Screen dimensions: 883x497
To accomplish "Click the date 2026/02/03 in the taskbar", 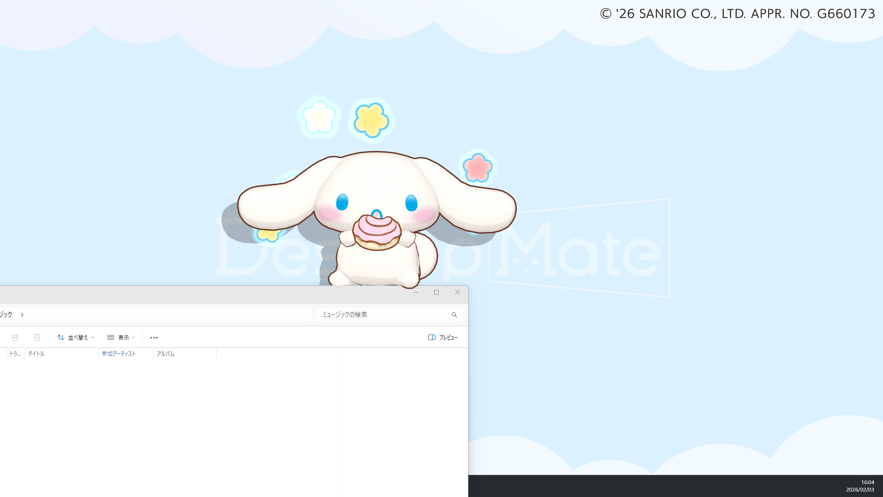I will (857, 489).
